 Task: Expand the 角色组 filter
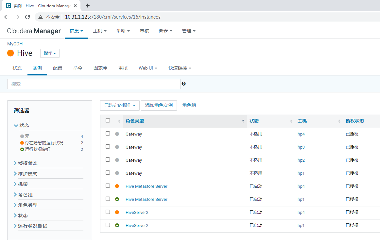[x=23, y=195]
